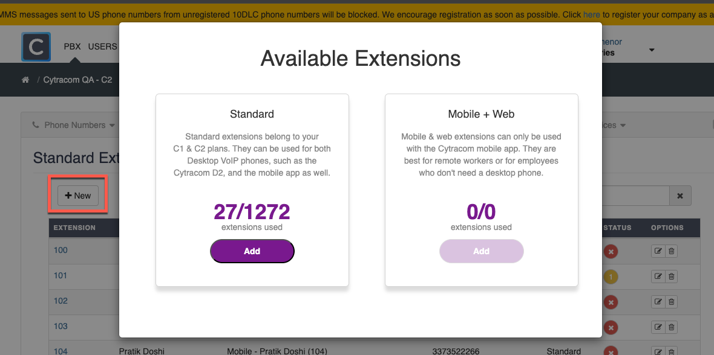
Task: Open extension 100 link
Action: [x=61, y=251]
